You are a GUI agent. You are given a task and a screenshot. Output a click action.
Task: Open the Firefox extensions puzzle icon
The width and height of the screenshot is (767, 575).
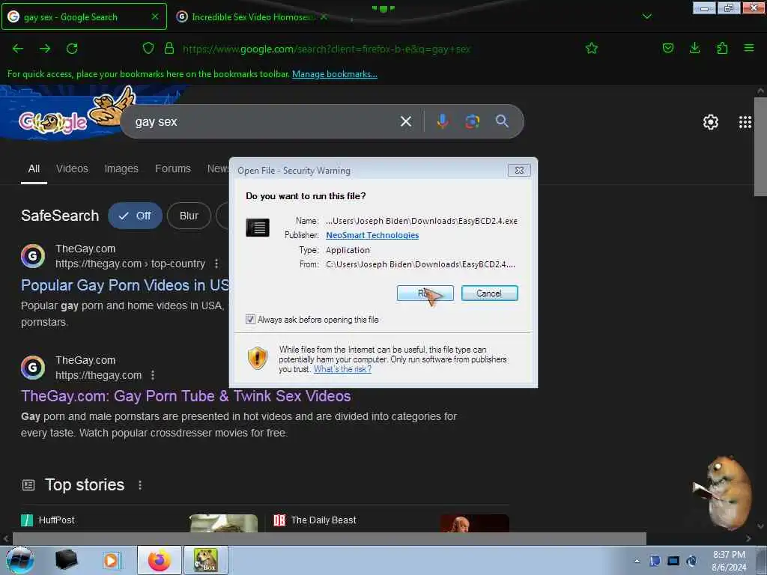[x=722, y=48]
